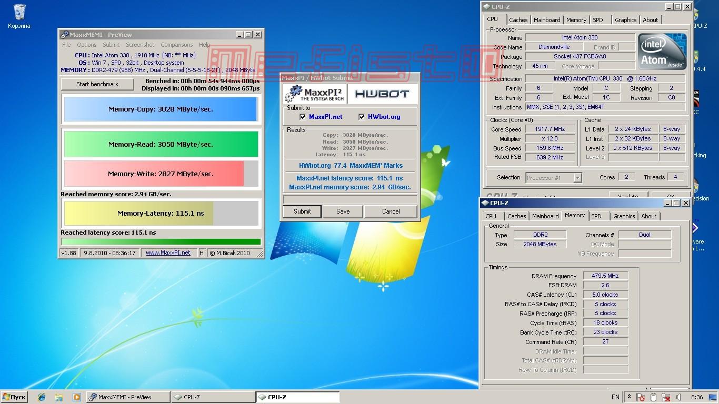Click the Start (Пуск) button

point(14,397)
